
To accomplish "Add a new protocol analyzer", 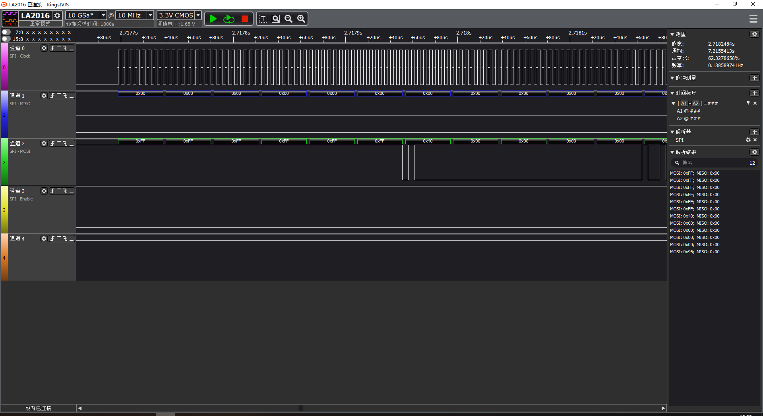I will coord(755,132).
